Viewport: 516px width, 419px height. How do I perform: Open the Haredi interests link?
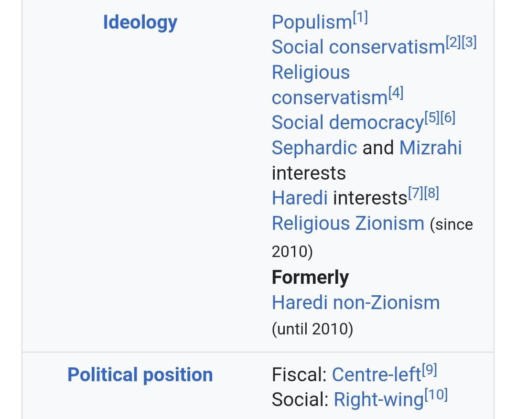[300, 198]
